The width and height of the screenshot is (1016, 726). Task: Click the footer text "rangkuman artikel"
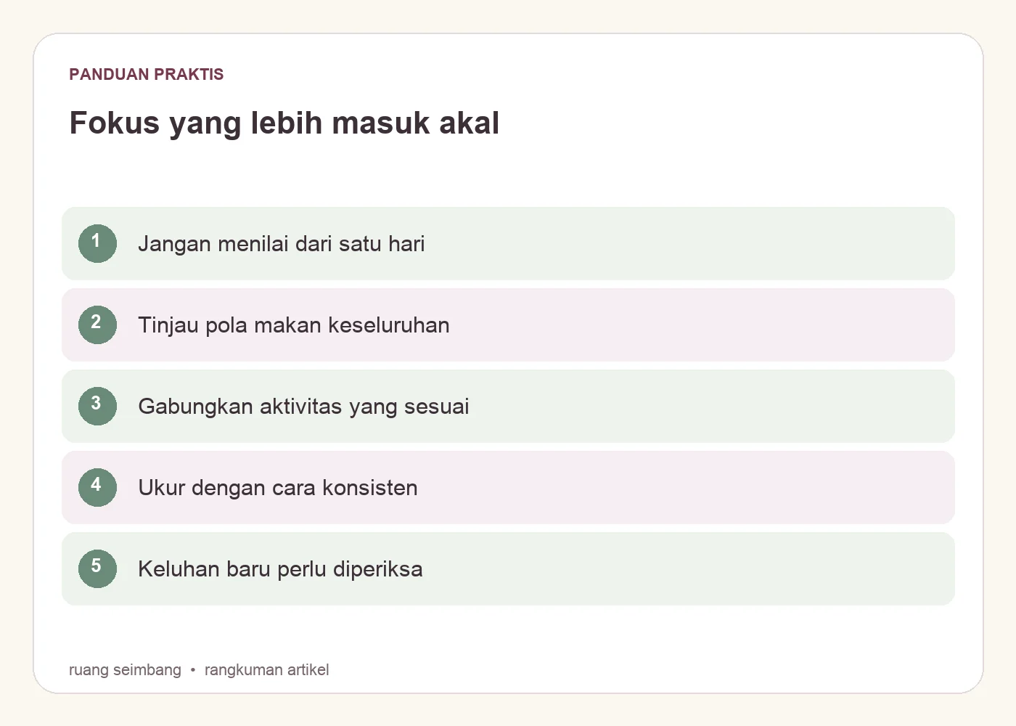coord(267,669)
